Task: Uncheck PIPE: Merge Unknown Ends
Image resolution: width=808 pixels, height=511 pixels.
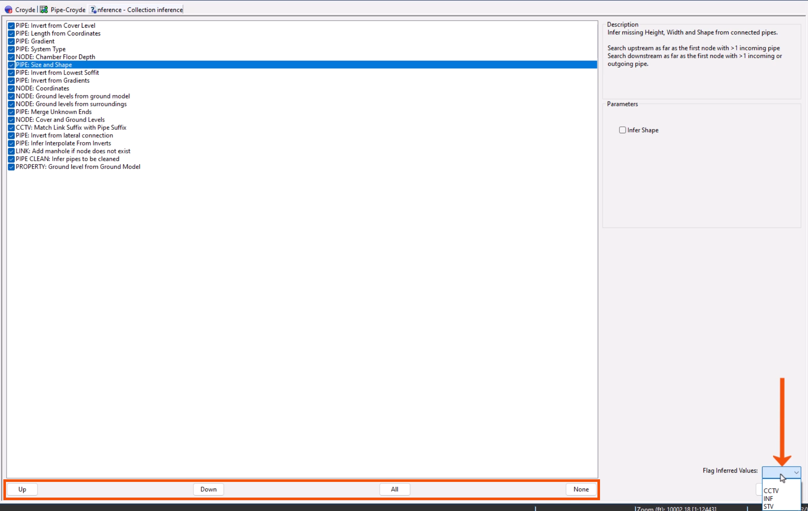Action: point(11,112)
